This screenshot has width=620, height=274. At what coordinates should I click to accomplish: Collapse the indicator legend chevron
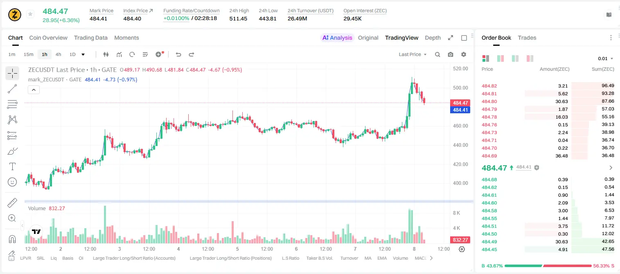point(34,90)
